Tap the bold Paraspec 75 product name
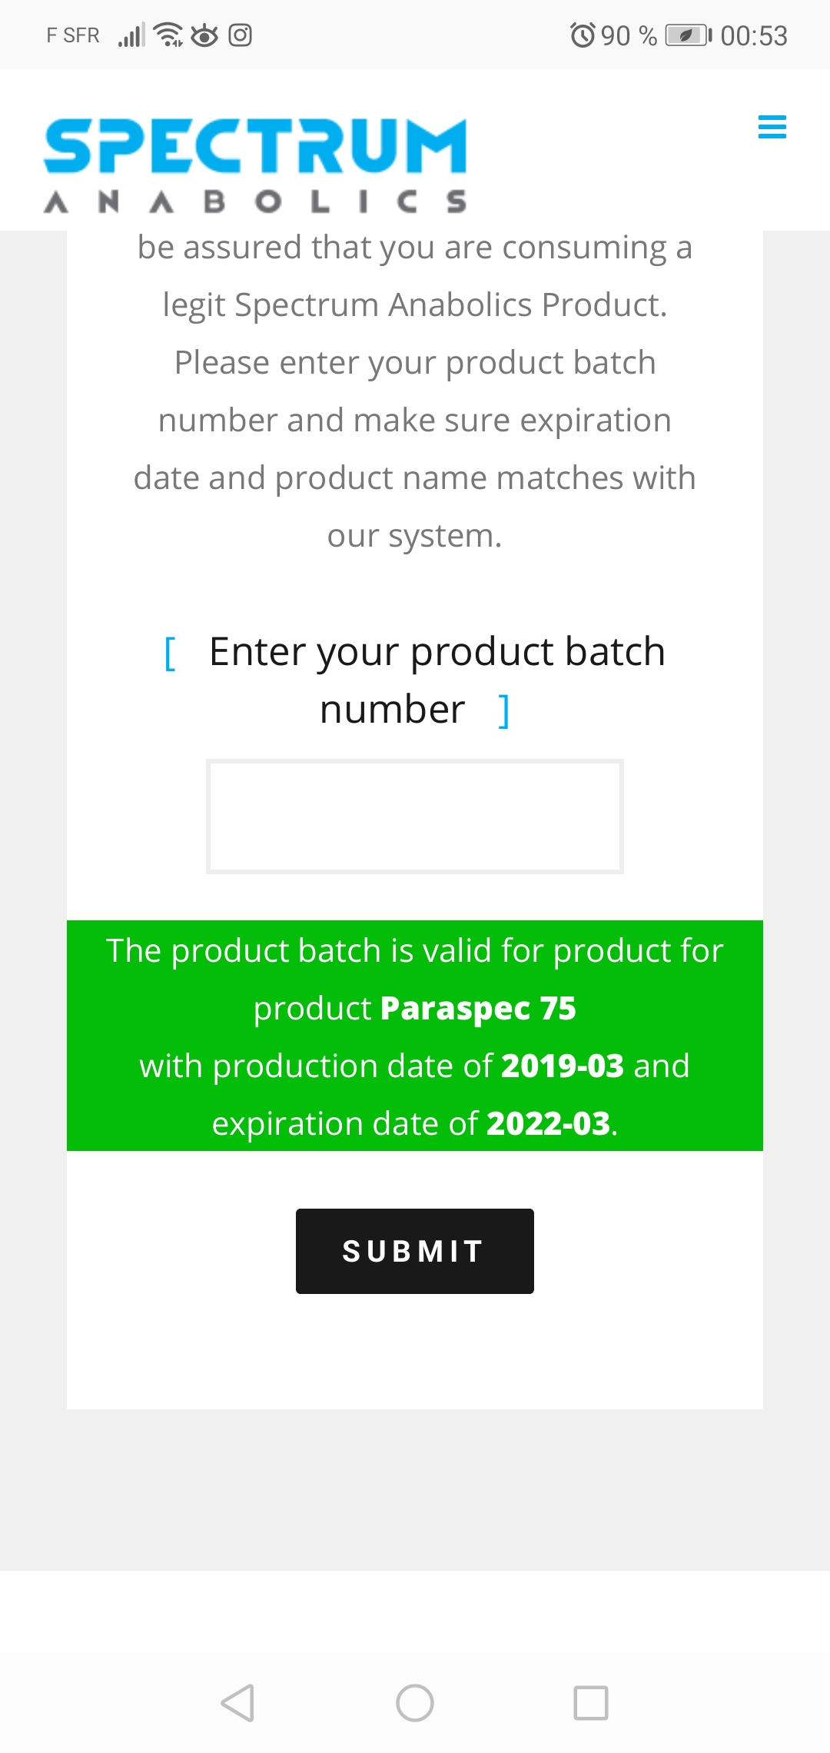Viewport: 830px width, 1753px height. (478, 1009)
